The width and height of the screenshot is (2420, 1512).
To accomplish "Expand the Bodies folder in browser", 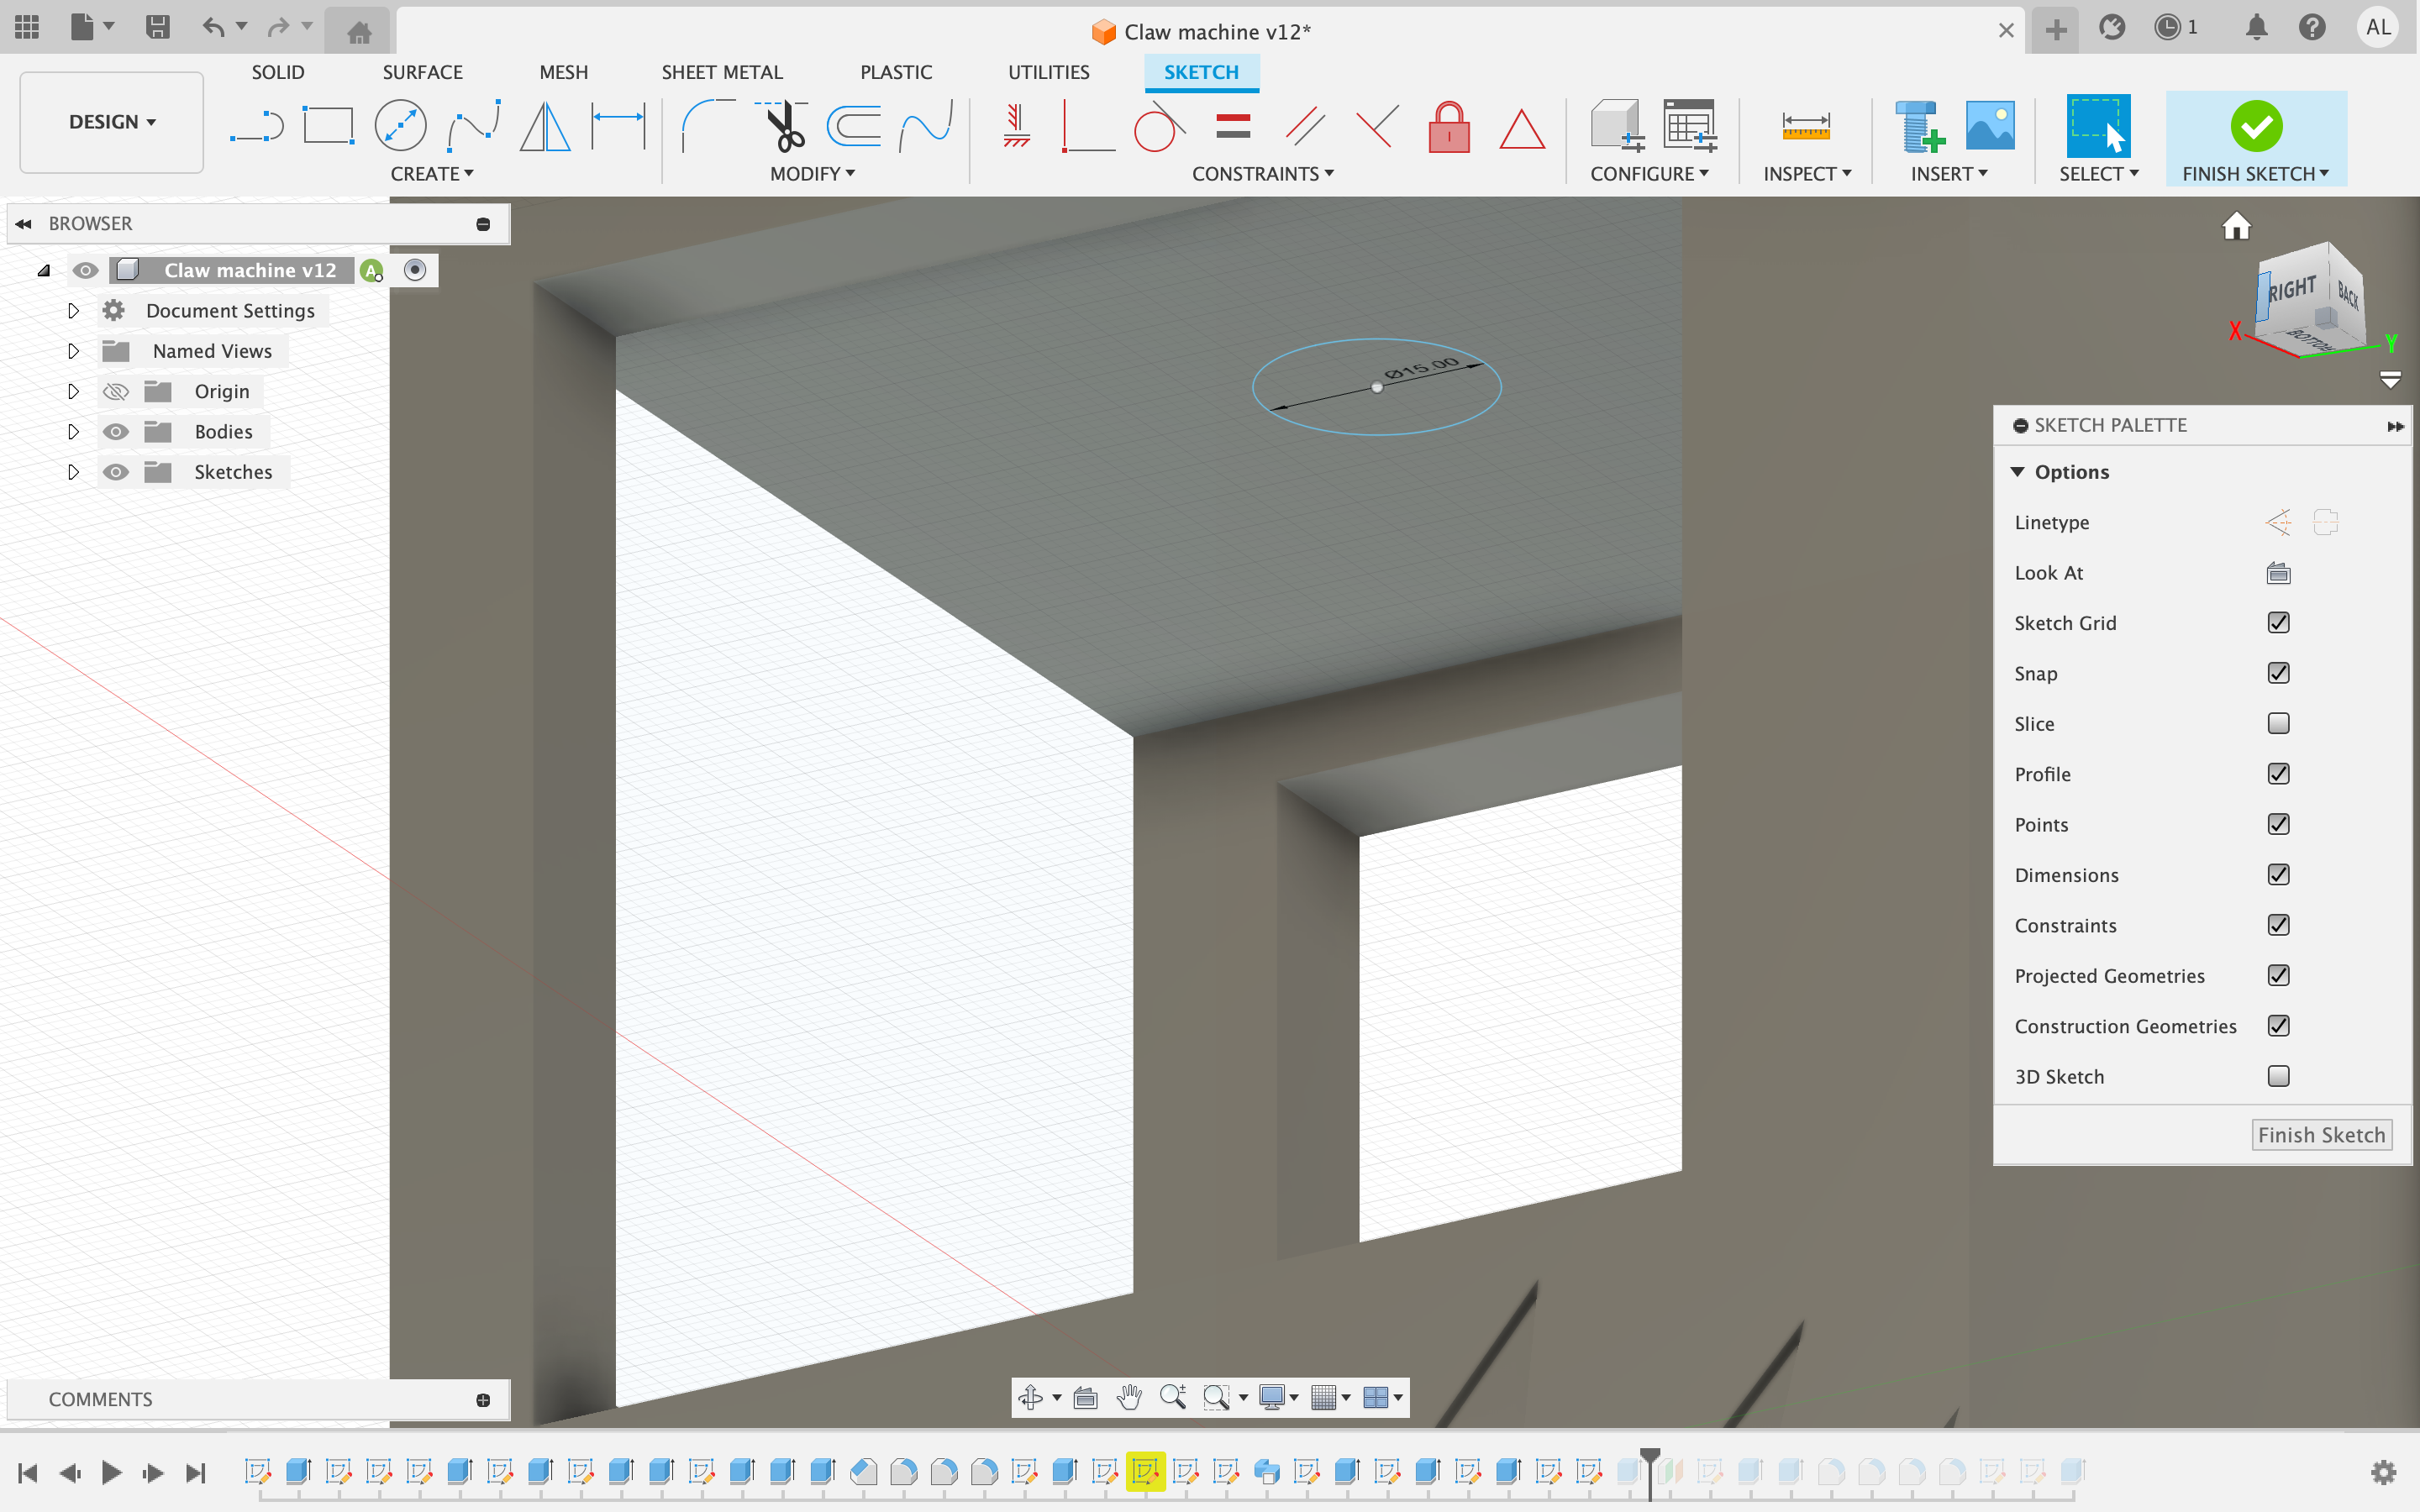I will click(71, 432).
